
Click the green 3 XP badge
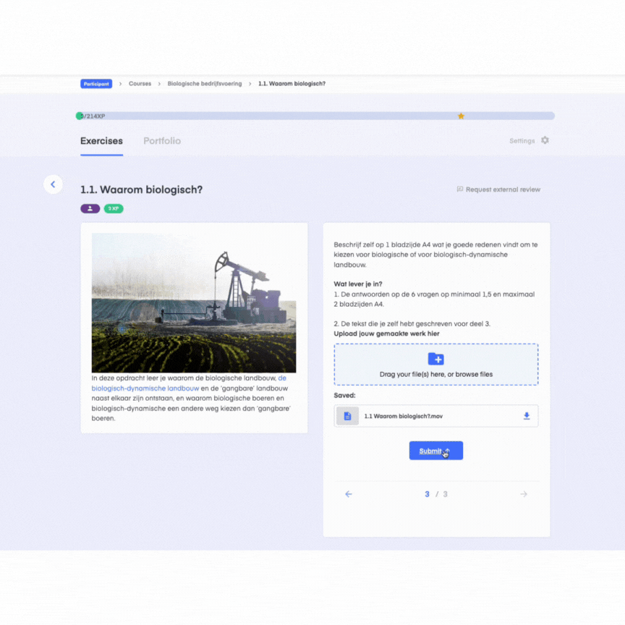[114, 208]
